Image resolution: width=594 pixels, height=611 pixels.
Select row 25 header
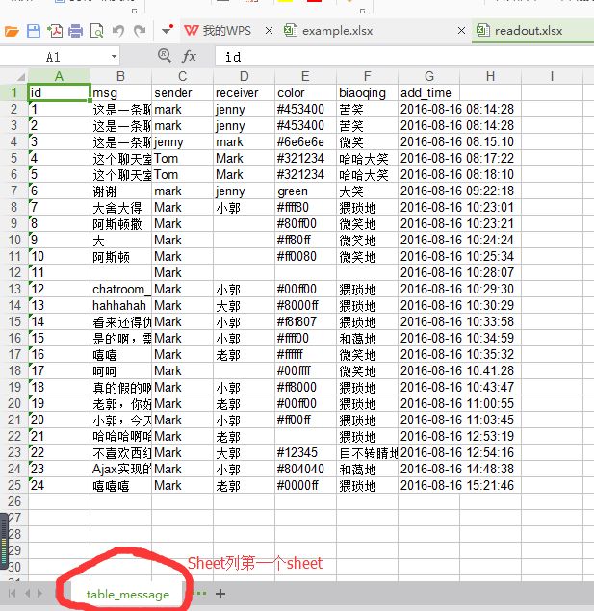click(14, 486)
